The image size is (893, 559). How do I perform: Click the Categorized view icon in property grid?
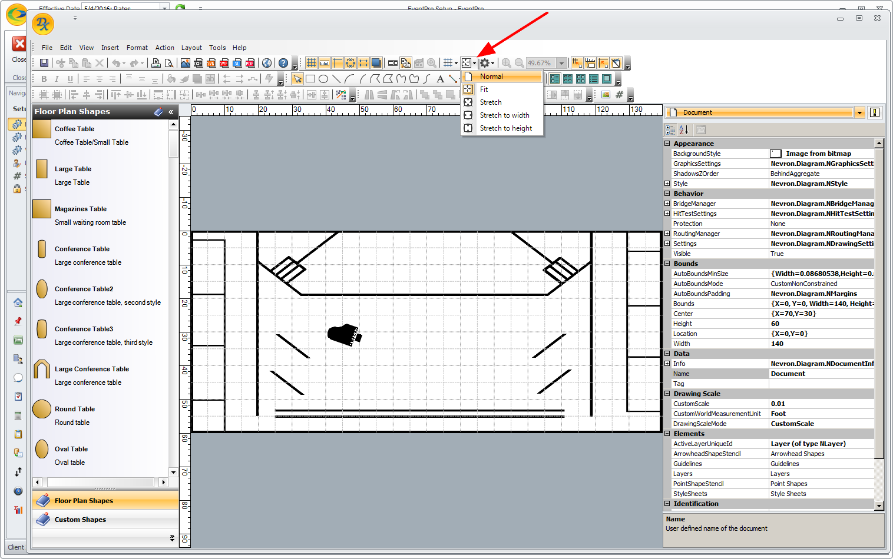[x=670, y=130]
